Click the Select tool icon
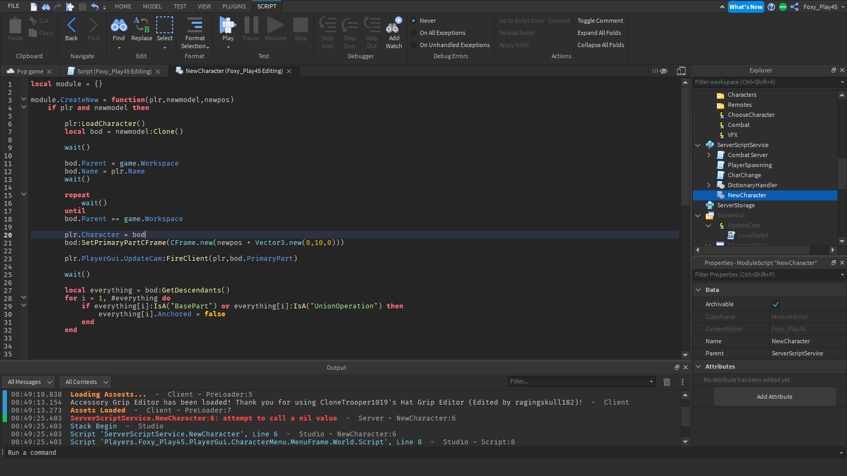The image size is (847, 476). coord(165,26)
